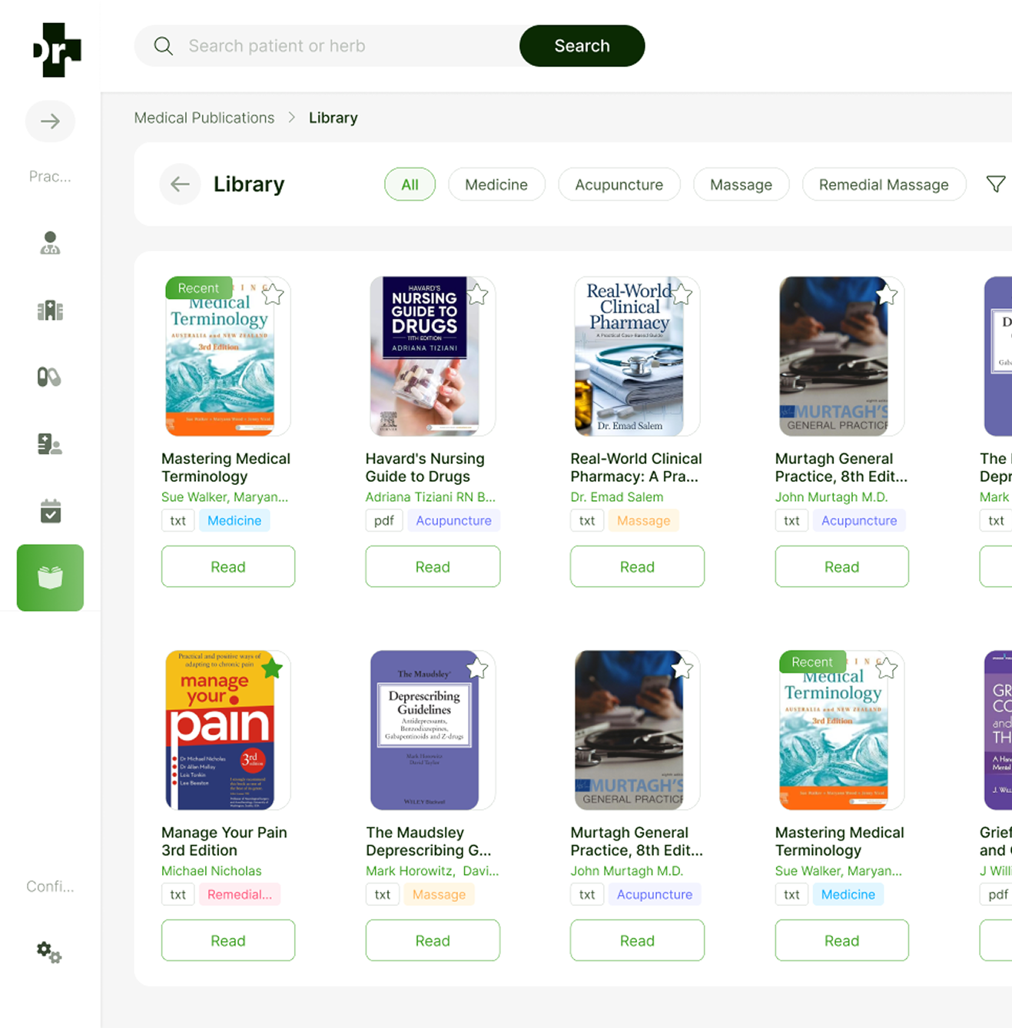Open the hospital building sidebar icon

coord(50,310)
